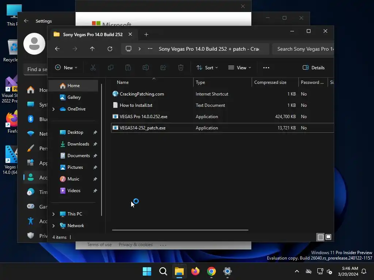
Task: Go back in File Explorer
Action: pos(57,49)
